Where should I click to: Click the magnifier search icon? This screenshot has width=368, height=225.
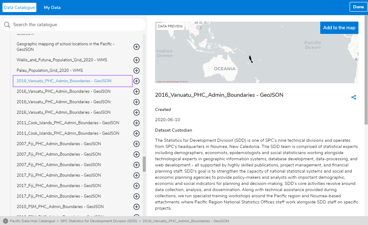click(x=7, y=25)
